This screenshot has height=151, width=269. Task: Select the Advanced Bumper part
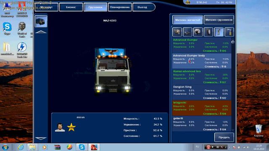202,45
